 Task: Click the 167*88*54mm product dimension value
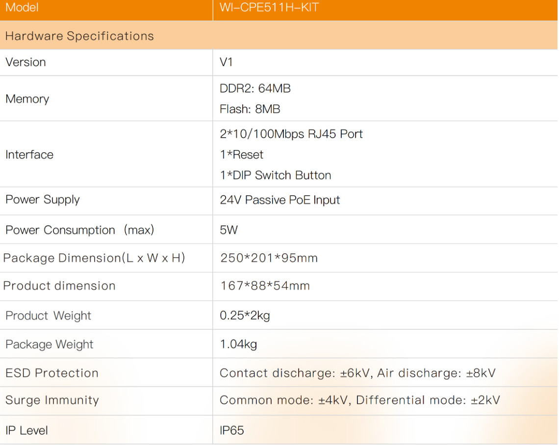265,286
